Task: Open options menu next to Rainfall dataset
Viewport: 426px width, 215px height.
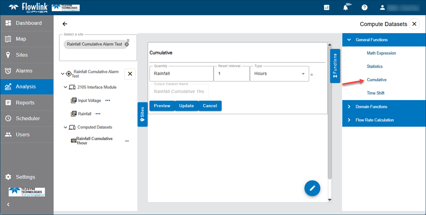Action: click(98, 114)
